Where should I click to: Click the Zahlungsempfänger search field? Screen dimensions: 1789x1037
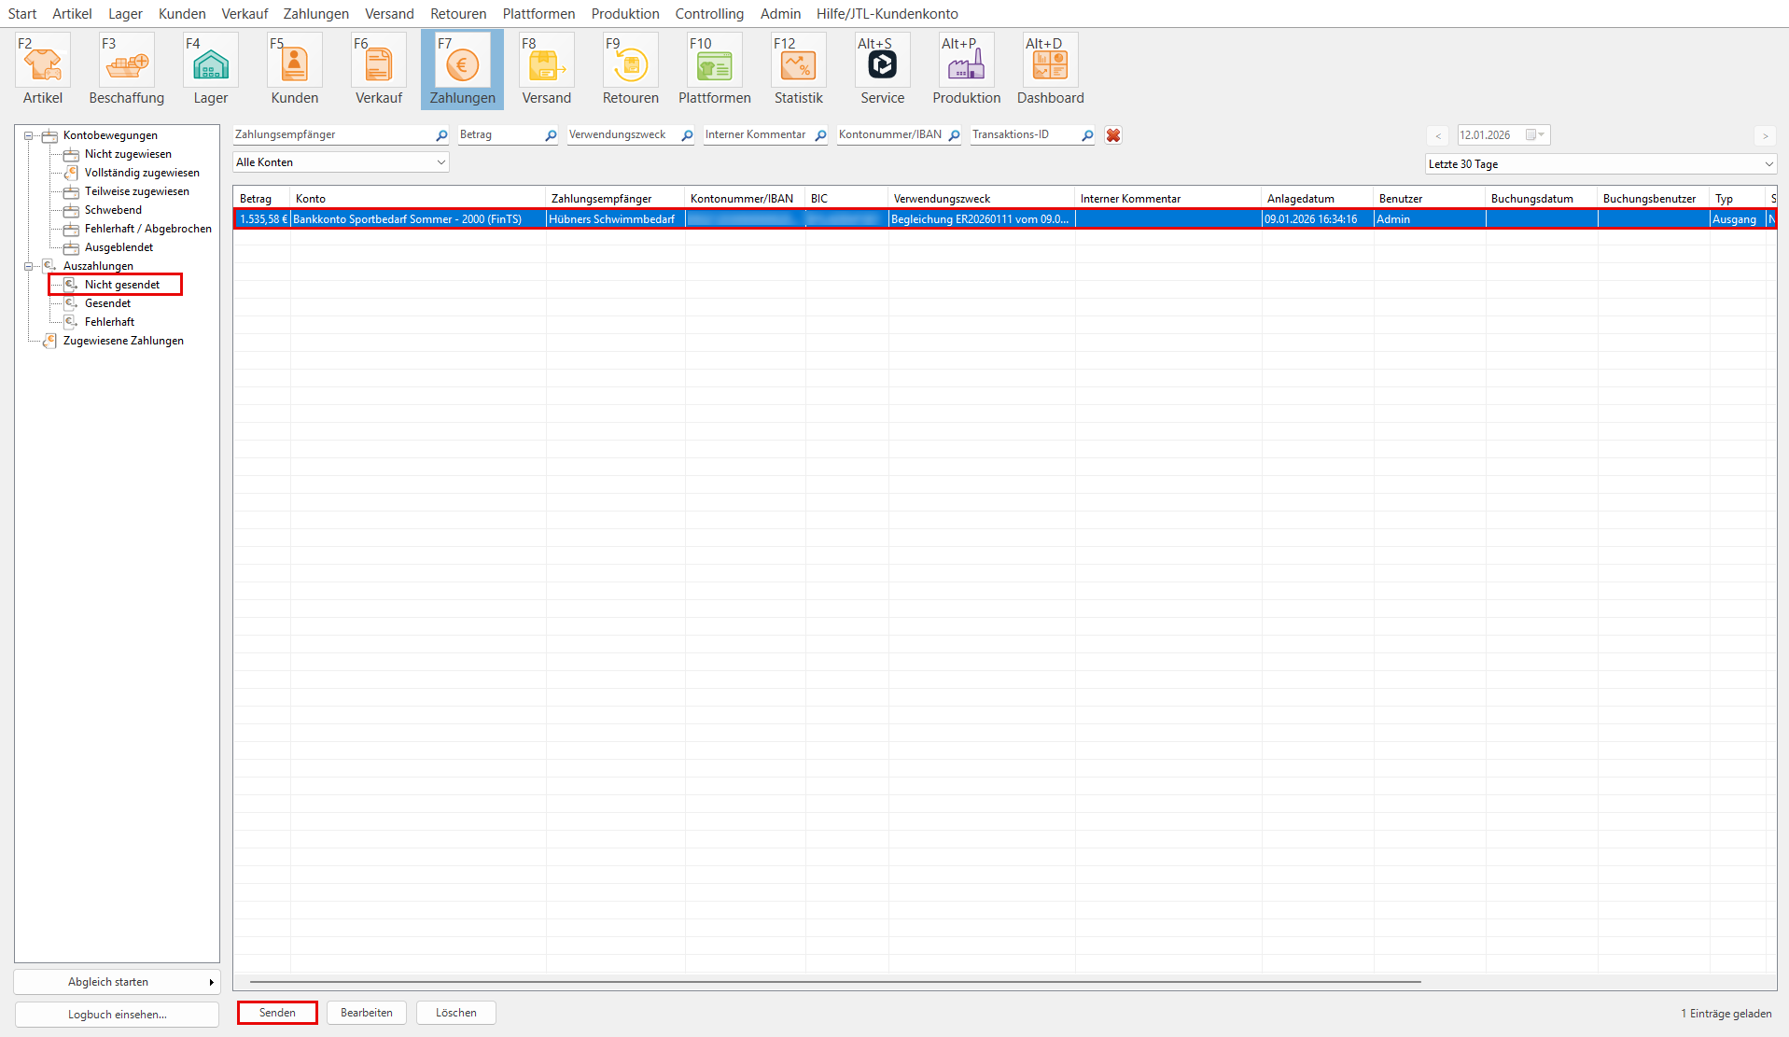tap(333, 135)
